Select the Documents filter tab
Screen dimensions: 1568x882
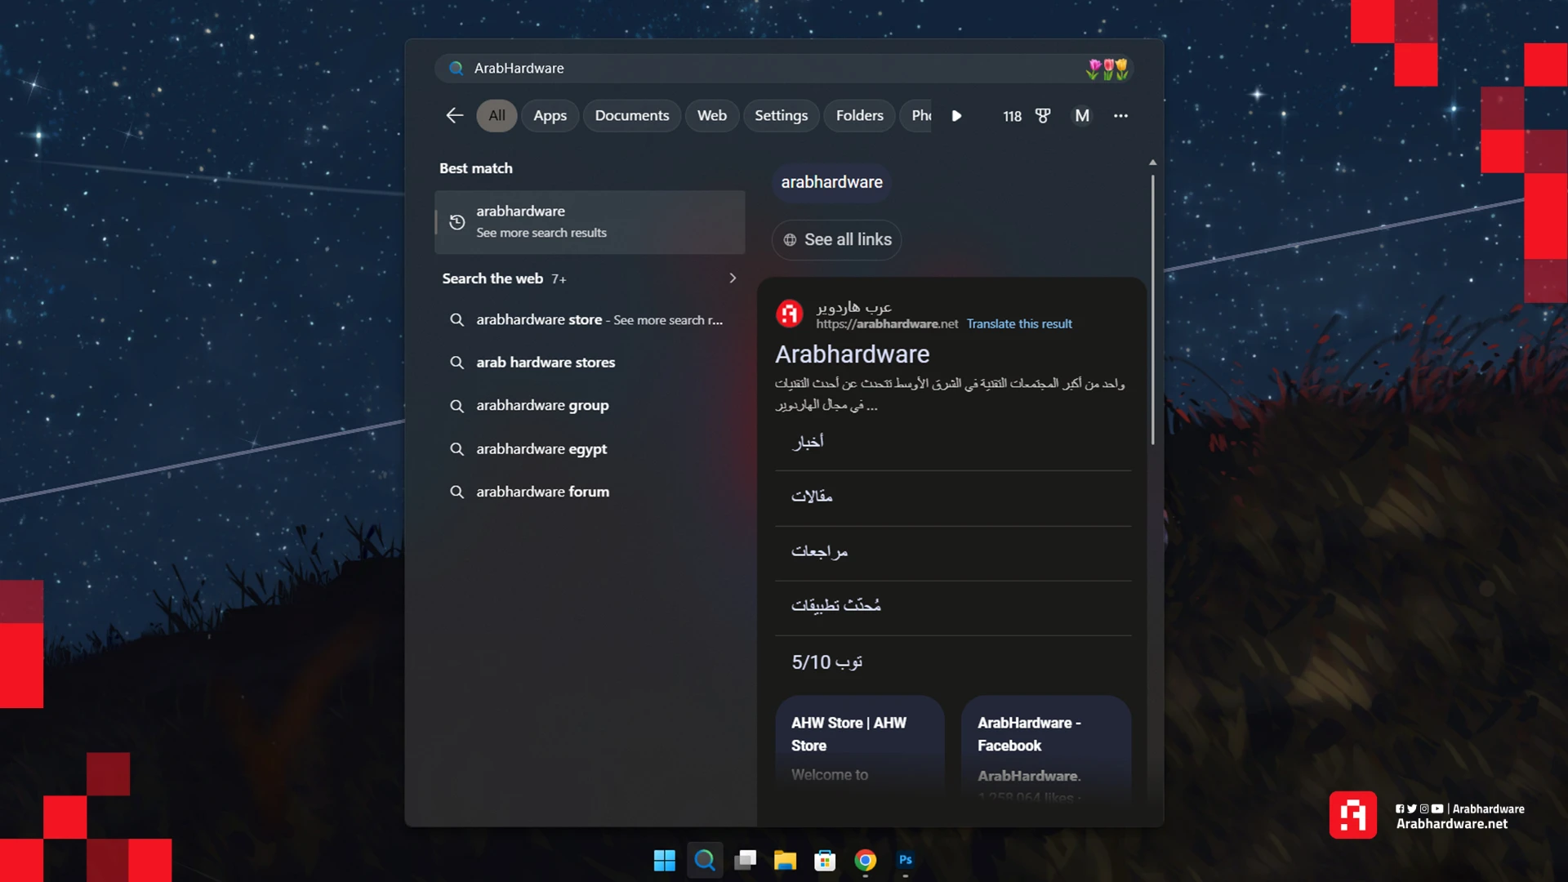[631, 116]
